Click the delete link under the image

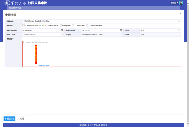click(47, 65)
